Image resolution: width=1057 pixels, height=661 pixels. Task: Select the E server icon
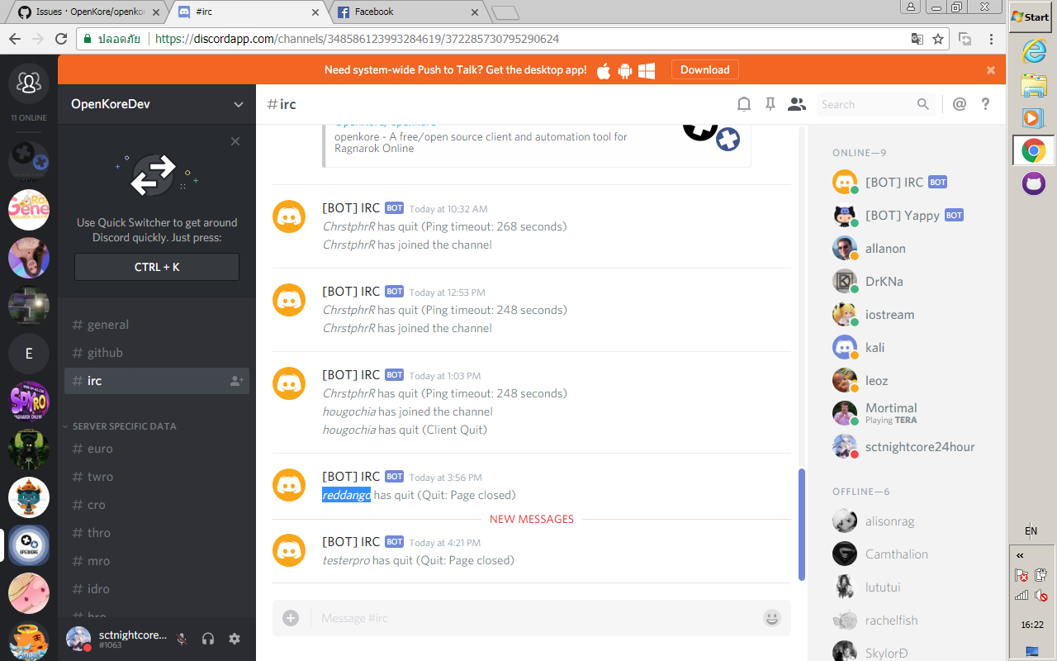coord(29,354)
